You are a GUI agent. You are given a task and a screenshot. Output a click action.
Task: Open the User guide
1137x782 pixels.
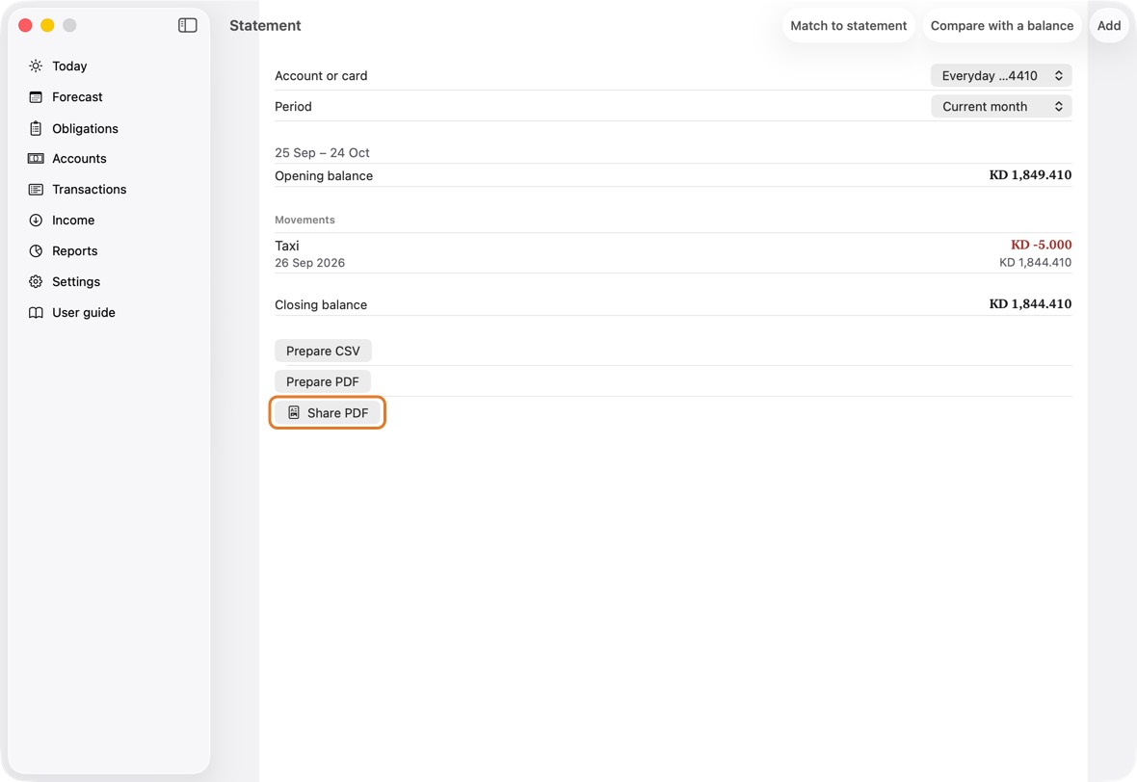pyautogui.click(x=84, y=312)
